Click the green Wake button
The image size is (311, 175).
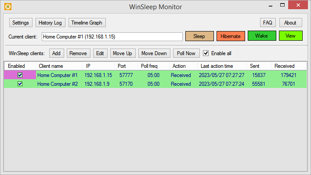pyautogui.click(x=262, y=36)
